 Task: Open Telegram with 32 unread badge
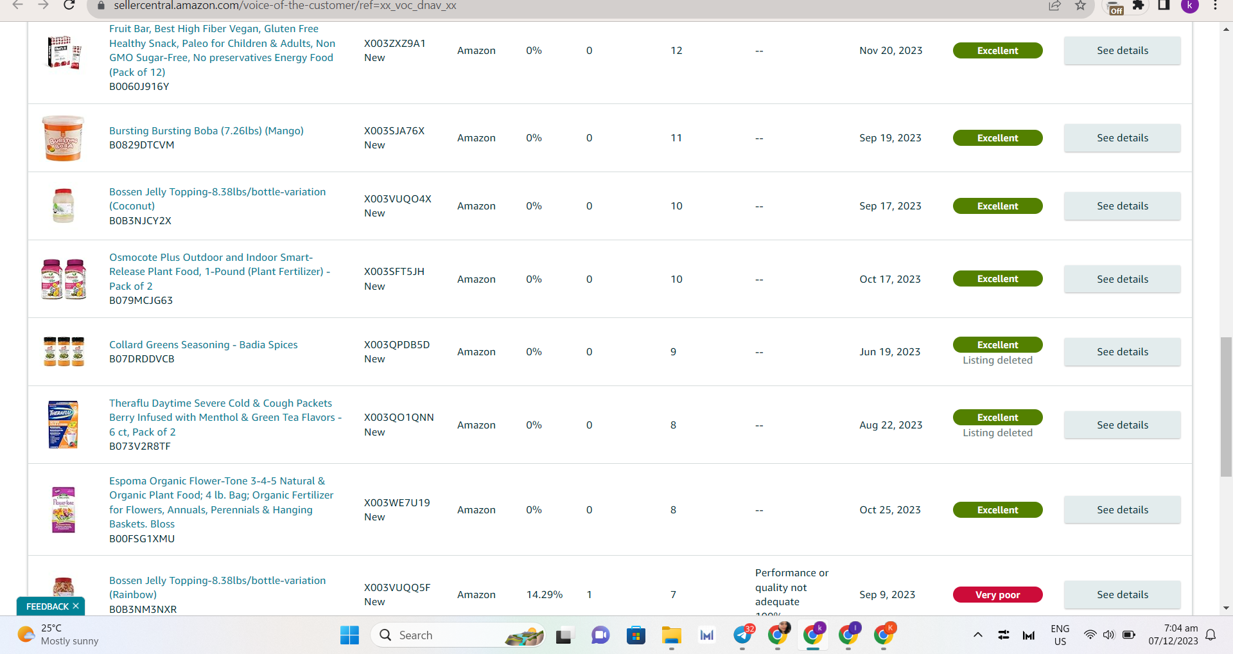tap(743, 635)
